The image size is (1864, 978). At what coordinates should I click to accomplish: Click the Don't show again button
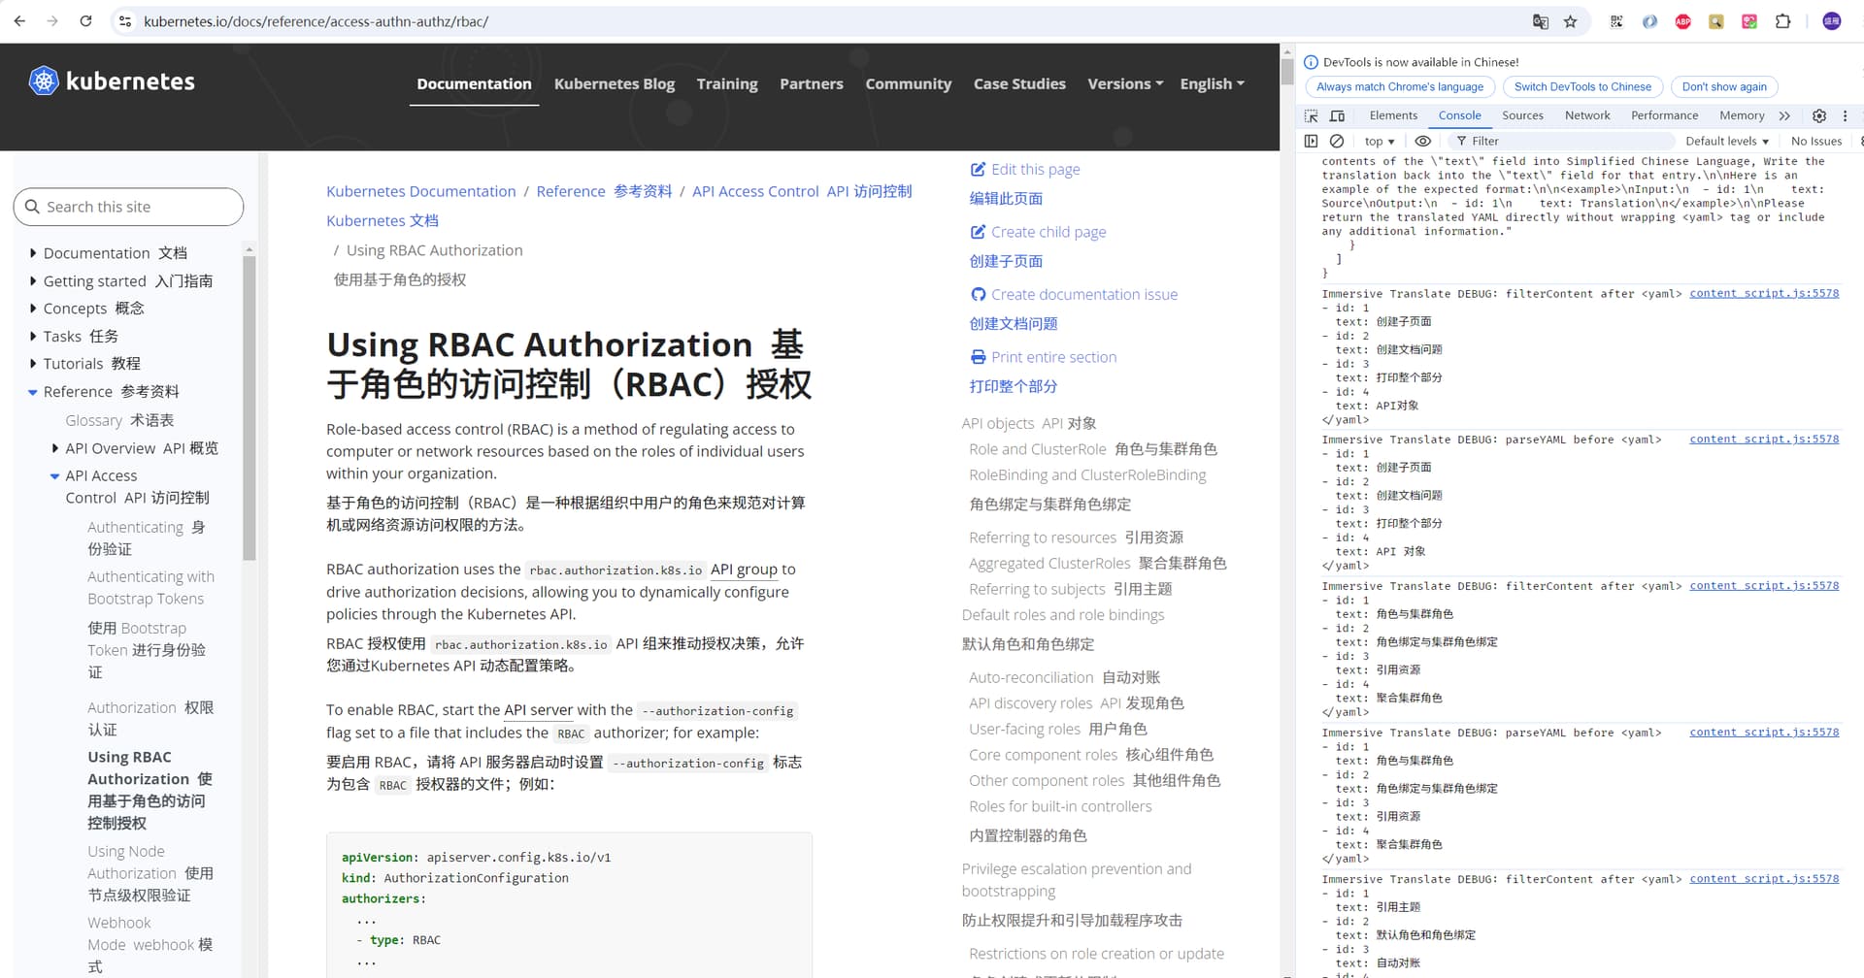[1724, 86]
